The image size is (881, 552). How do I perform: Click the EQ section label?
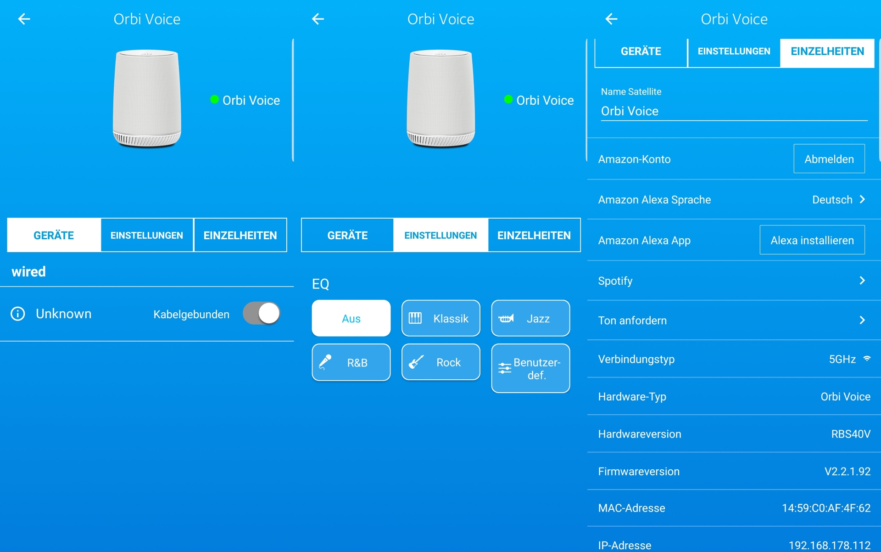pyautogui.click(x=320, y=284)
